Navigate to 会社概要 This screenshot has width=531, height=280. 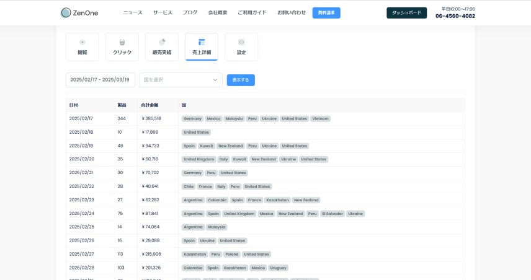217,12
